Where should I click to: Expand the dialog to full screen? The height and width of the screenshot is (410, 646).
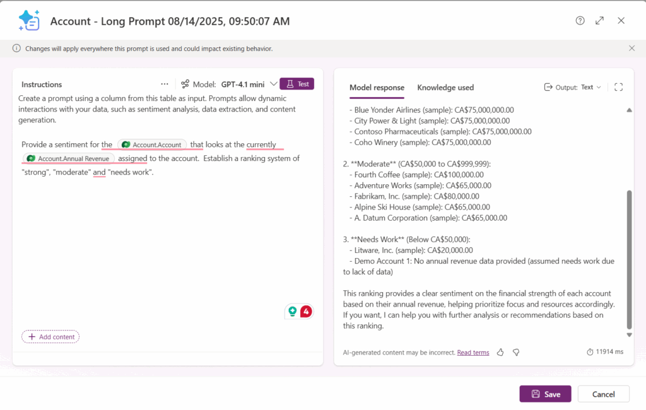599,21
